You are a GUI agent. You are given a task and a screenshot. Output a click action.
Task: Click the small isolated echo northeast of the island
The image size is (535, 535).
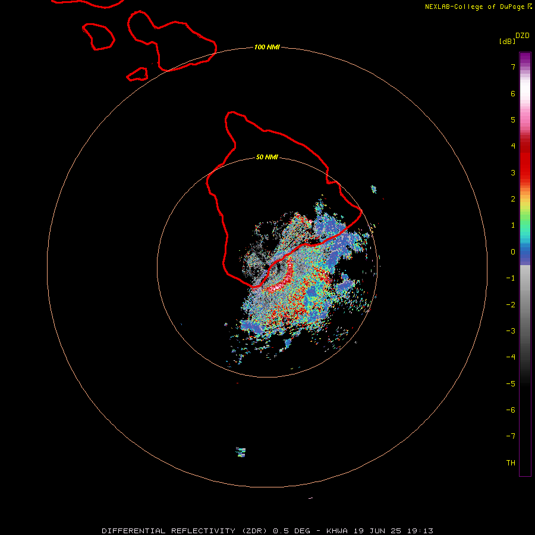[x=374, y=189]
